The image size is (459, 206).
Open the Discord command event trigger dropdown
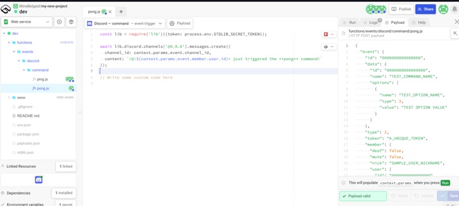[125, 23]
